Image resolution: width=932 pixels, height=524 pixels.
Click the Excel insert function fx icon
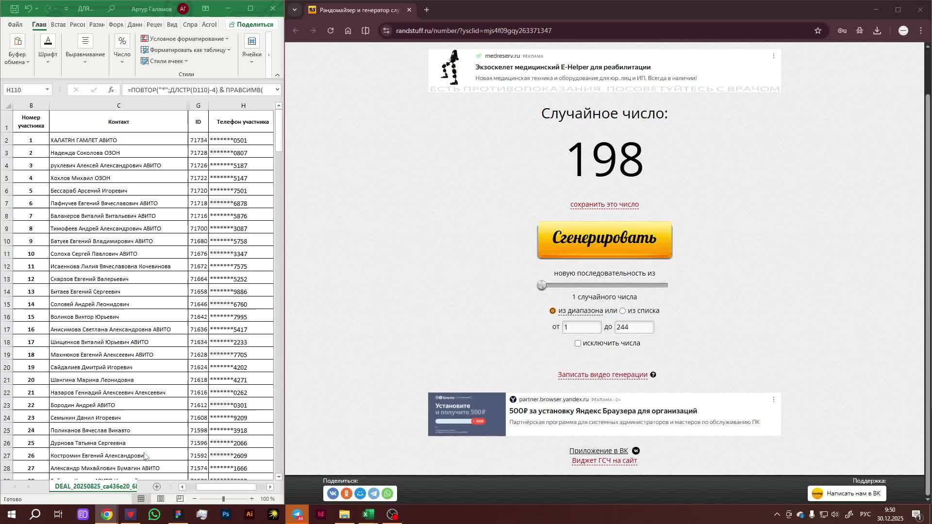111,90
